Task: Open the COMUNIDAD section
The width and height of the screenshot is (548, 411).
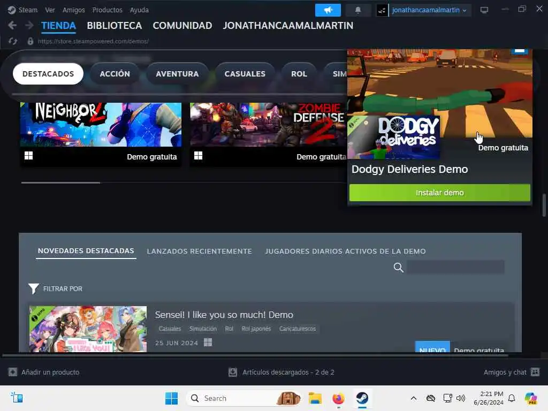Action: tap(182, 26)
